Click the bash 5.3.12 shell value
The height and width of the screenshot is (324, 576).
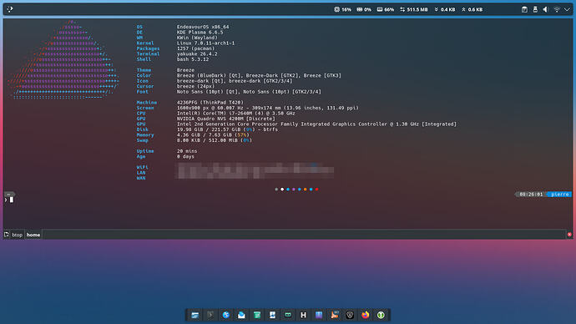[193, 59]
